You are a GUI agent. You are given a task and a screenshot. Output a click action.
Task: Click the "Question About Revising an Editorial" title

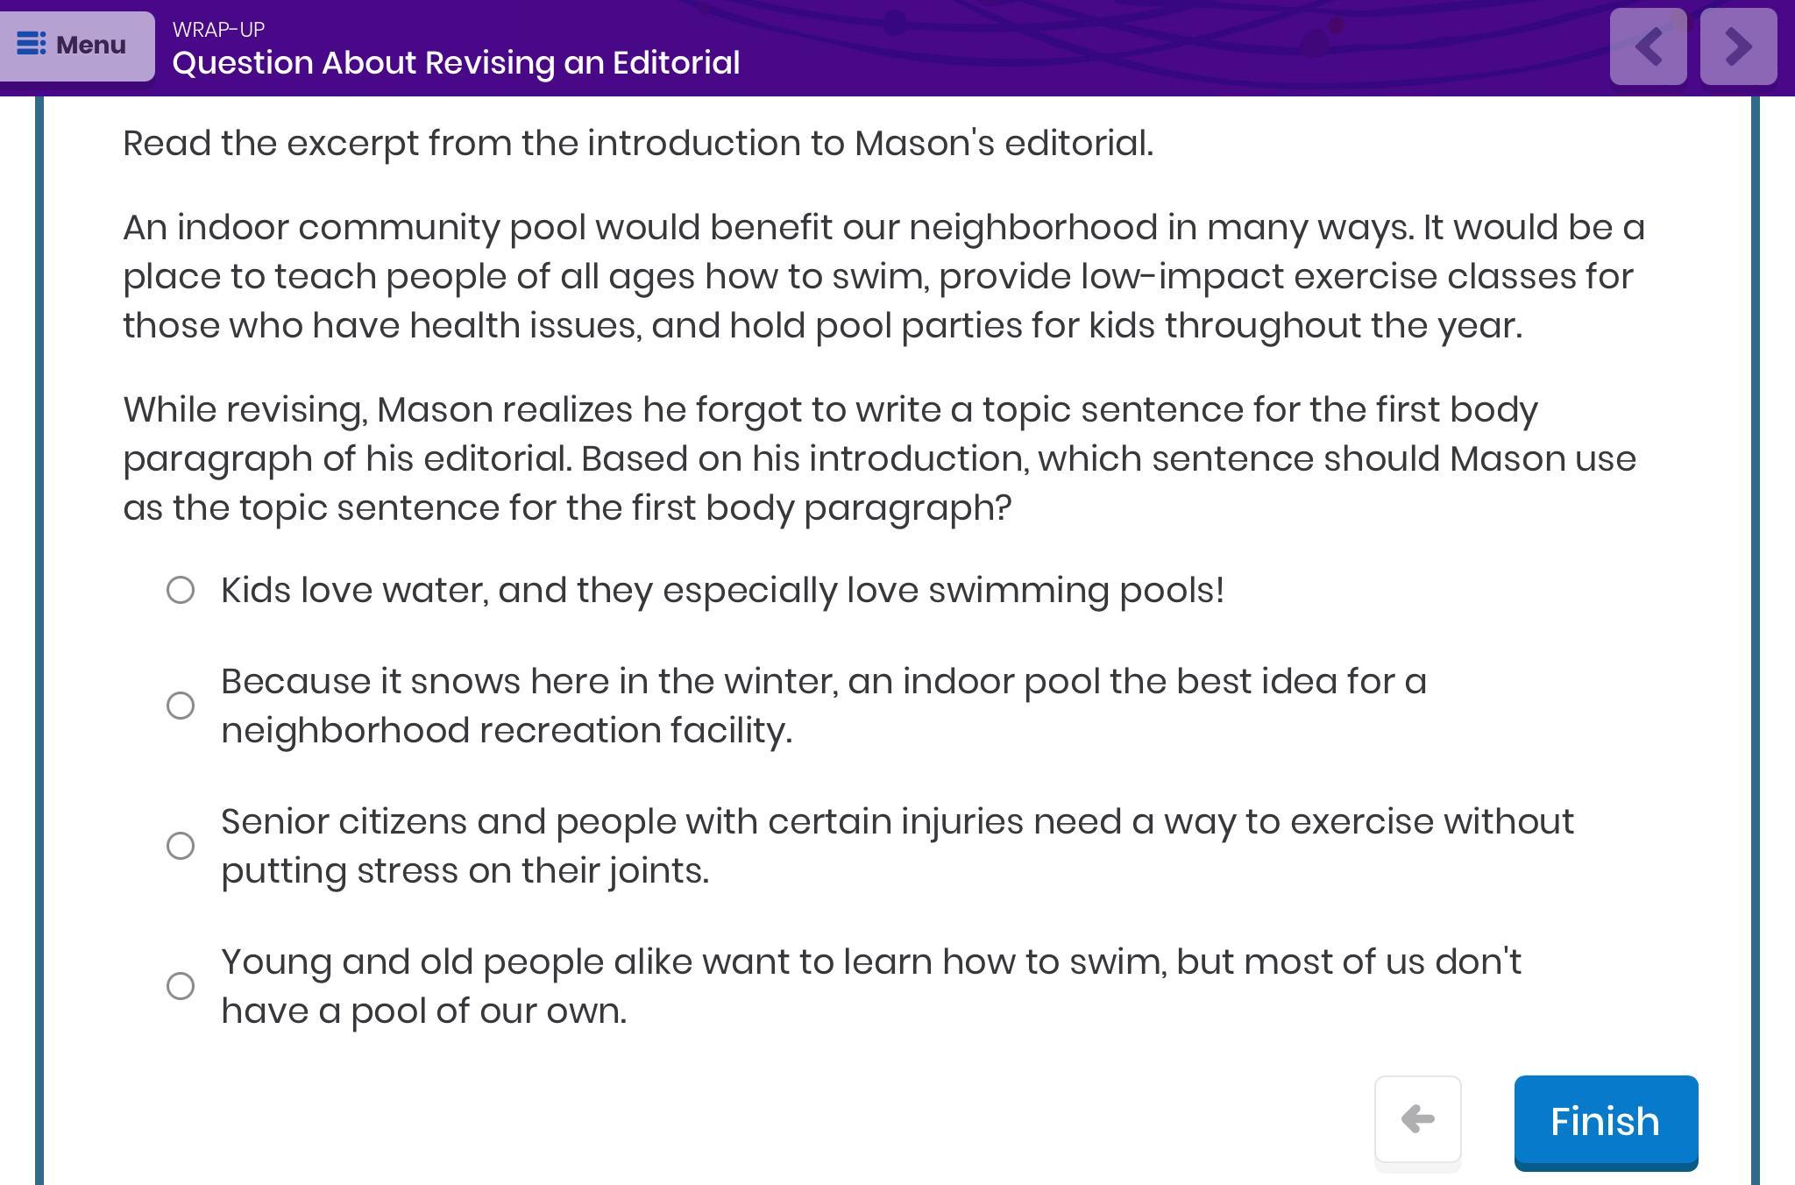[456, 63]
